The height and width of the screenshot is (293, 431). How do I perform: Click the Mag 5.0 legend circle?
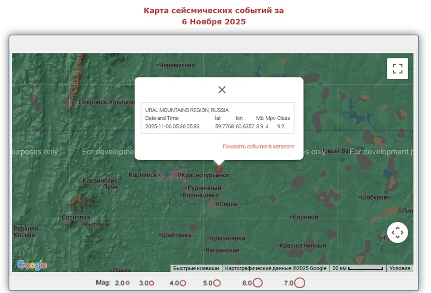[217, 283]
